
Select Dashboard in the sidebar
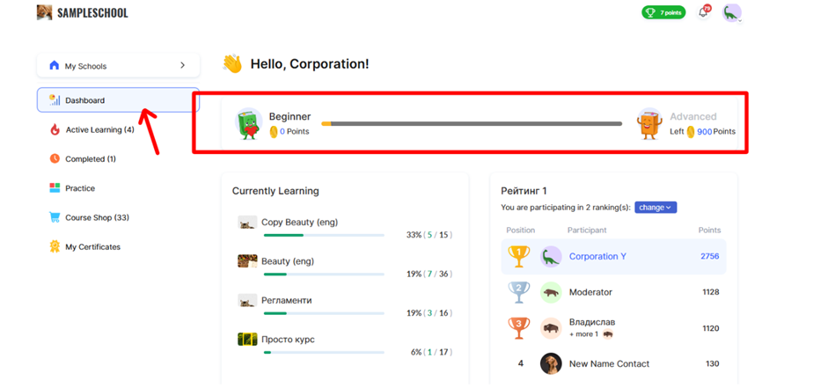coord(84,100)
